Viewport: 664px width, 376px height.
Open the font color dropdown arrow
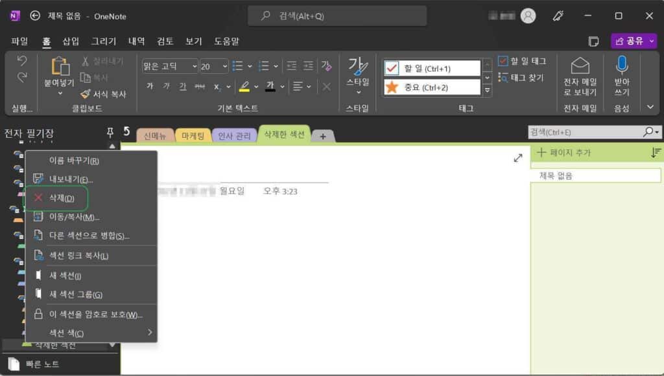click(x=282, y=87)
